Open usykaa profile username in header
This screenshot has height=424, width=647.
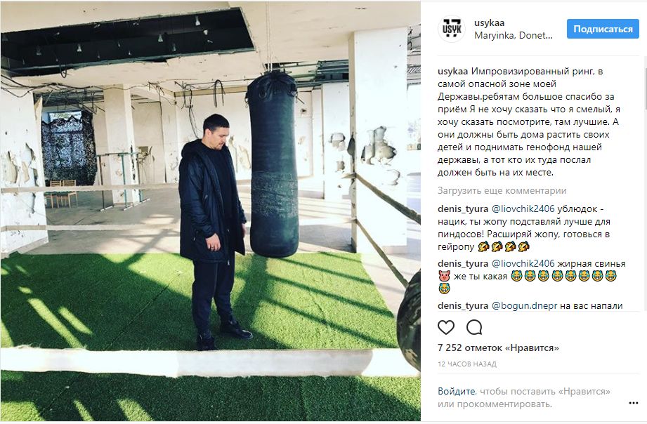coord(490,22)
